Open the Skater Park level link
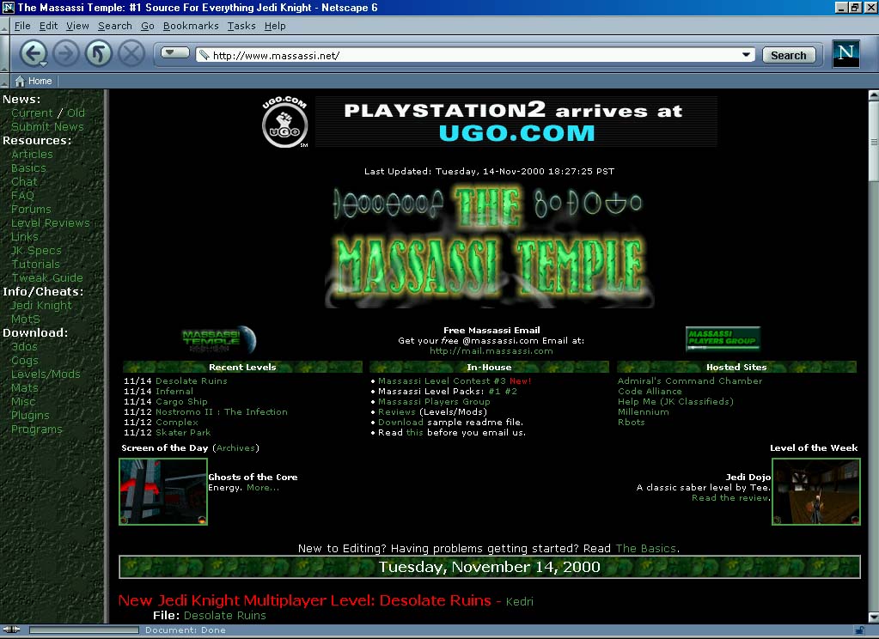879x639 pixels. (x=183, y=432)
